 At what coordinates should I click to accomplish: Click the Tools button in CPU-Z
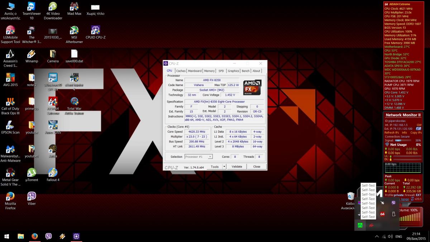(215, 167)
